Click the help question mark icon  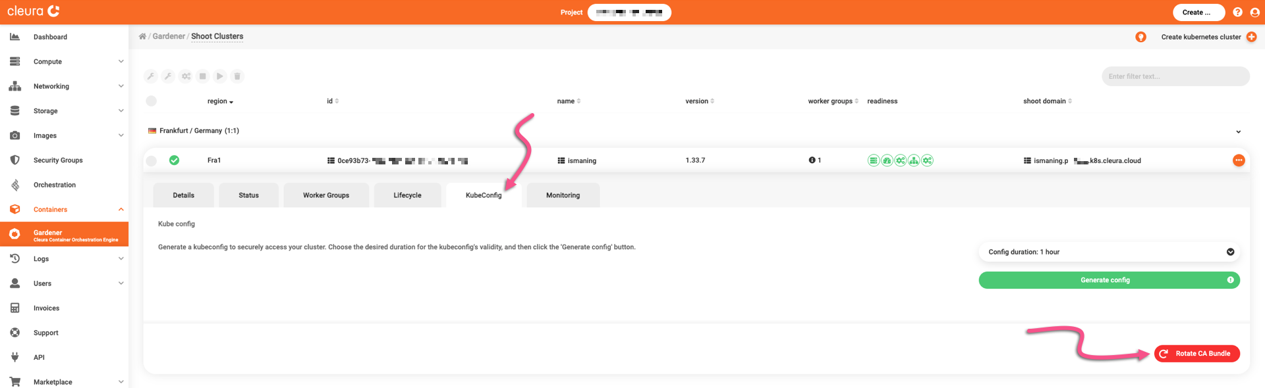[x=1237, y=12]
